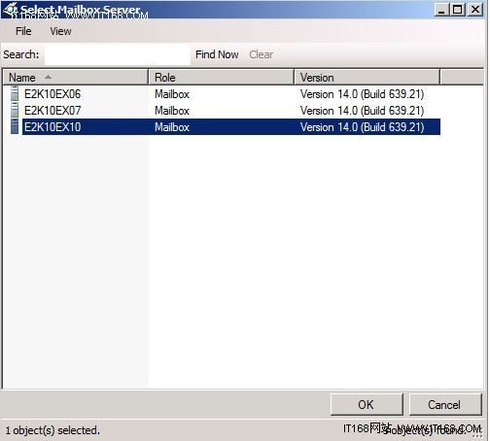Screen dimensions: 490x441
Task: Click the Clear button
Action: click(x=262, y=54)
